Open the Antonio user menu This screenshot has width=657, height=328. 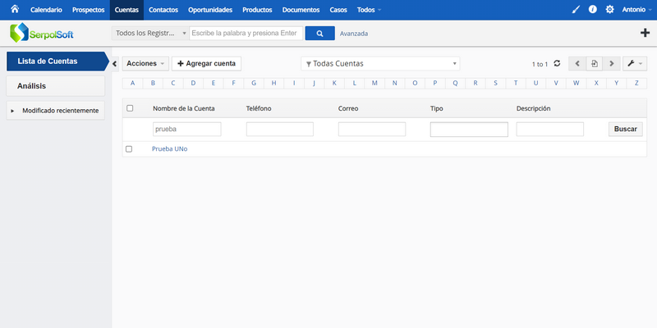[636, 10]
